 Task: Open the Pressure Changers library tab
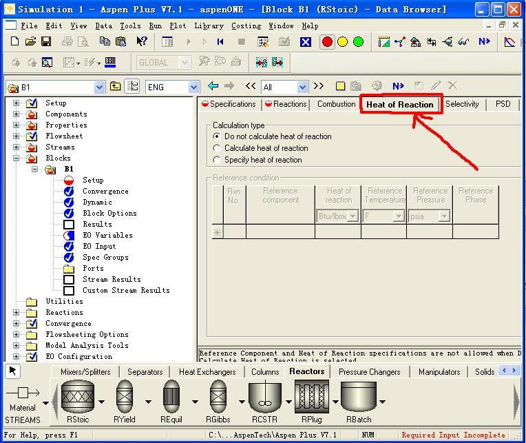pos(369,372)
